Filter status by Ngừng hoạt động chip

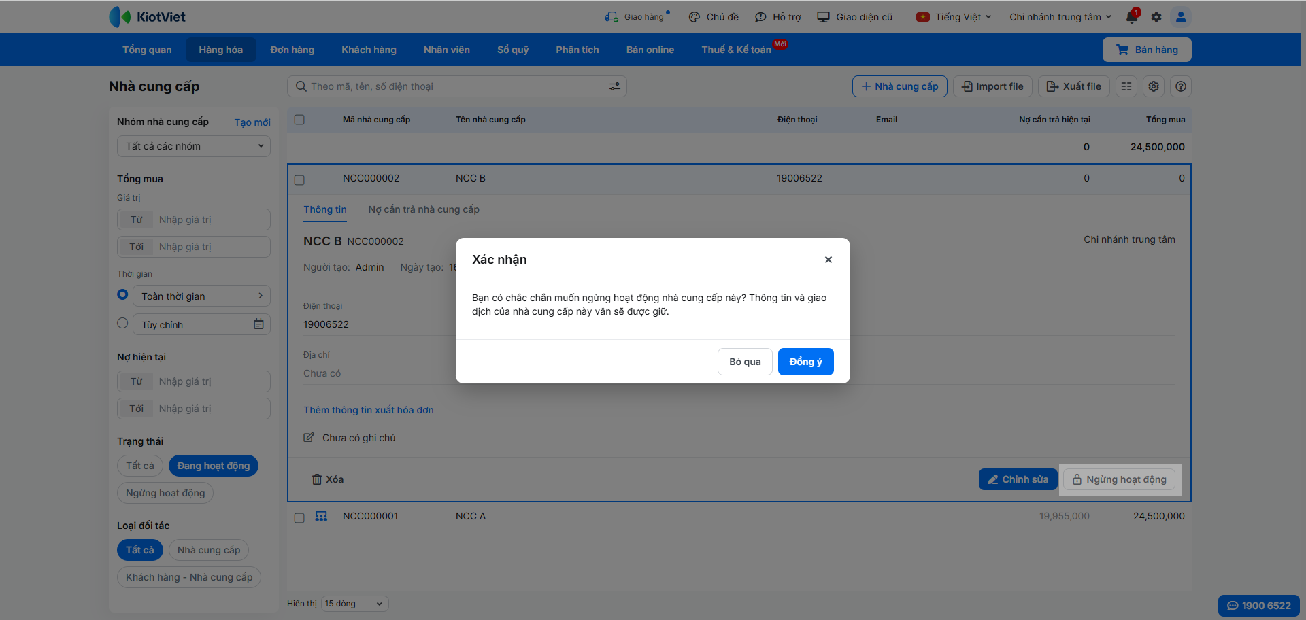165,493
